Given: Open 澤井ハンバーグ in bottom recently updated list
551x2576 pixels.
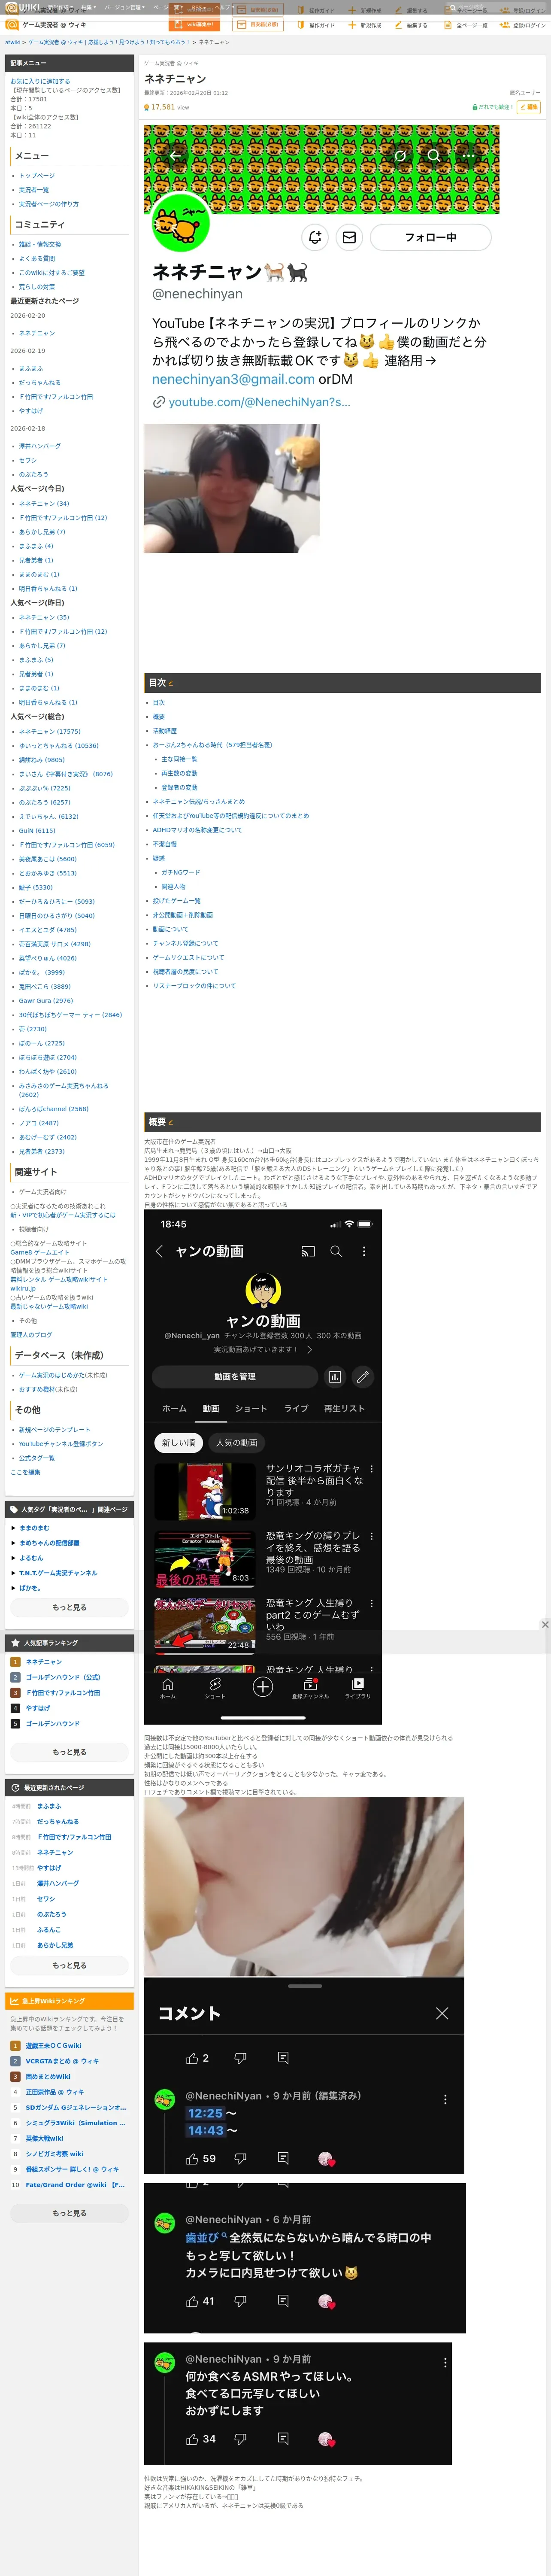Looking at the screenshot, I should (x=57, y=1883).
